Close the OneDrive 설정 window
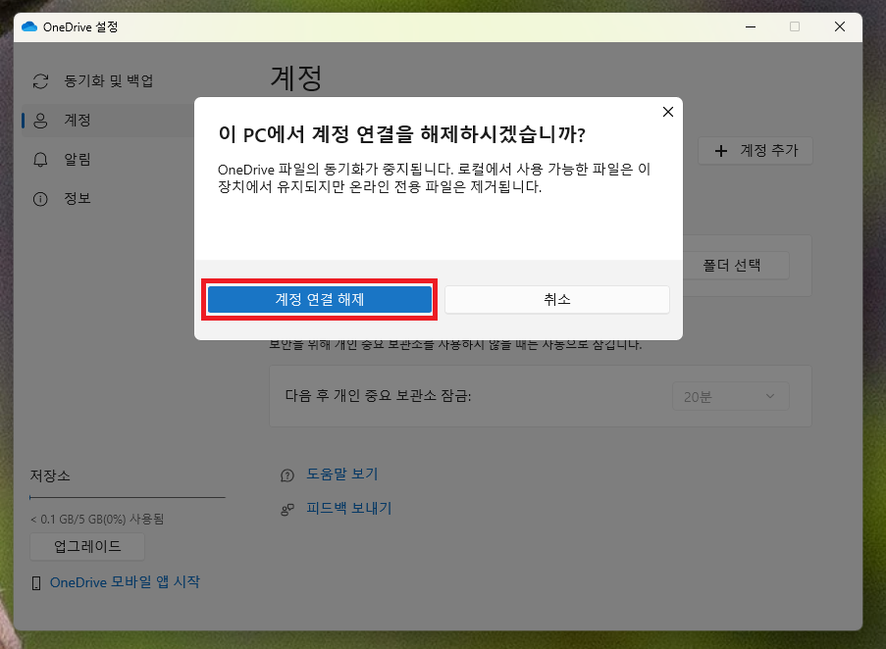 click(840, 26)
